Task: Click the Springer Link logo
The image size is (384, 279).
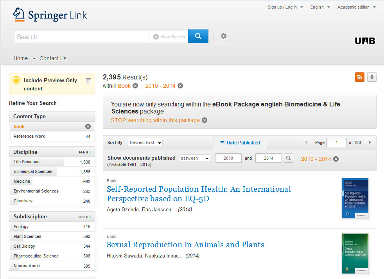Action: (x=49, y=15)
